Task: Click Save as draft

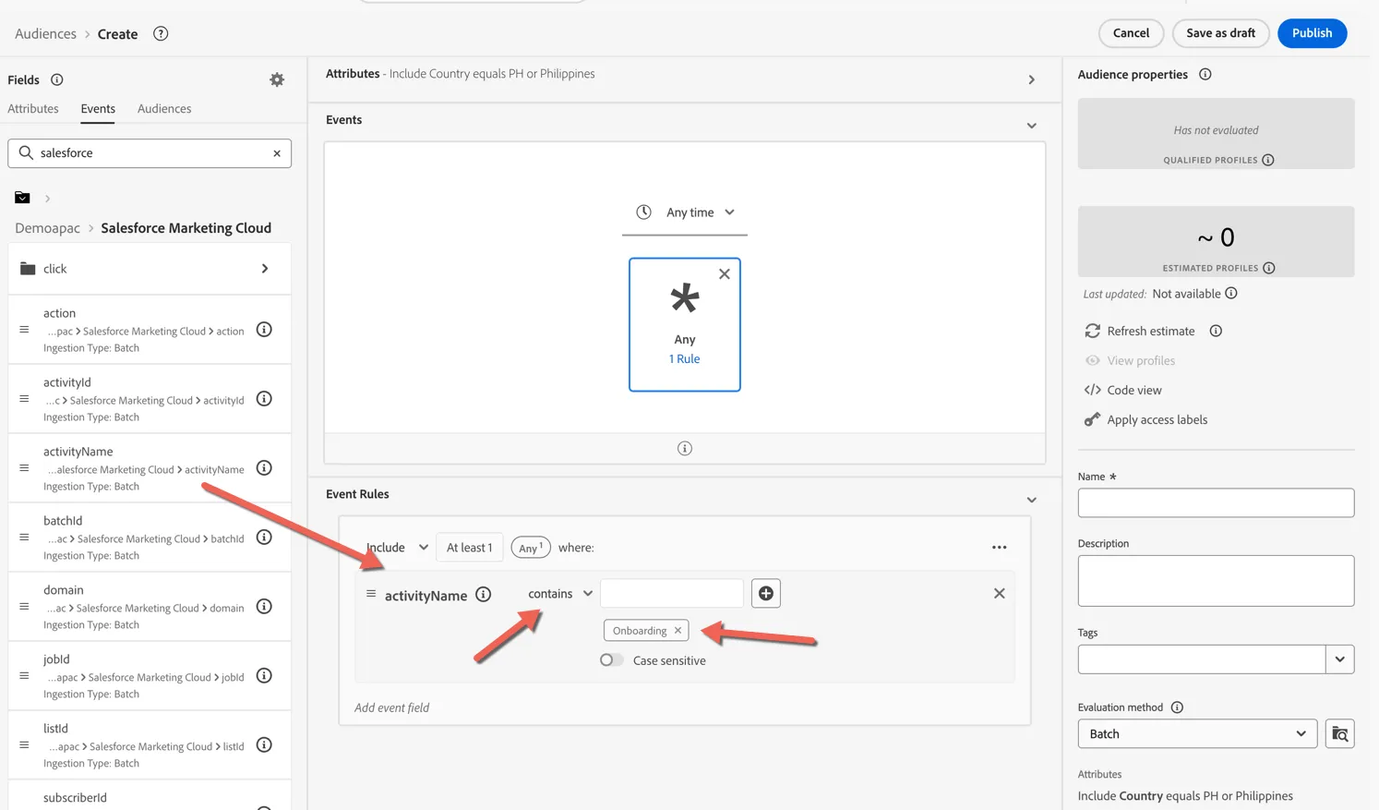Action: click(1220, 33)
